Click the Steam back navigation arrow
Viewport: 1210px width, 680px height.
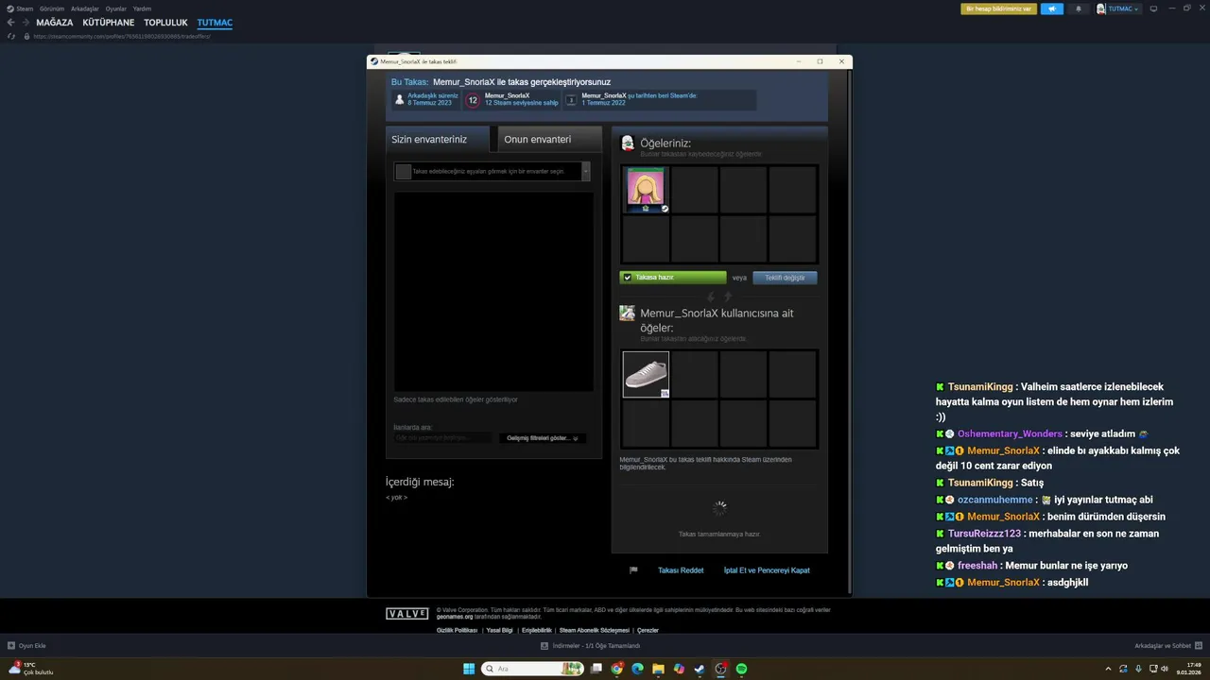coord(11,23)
